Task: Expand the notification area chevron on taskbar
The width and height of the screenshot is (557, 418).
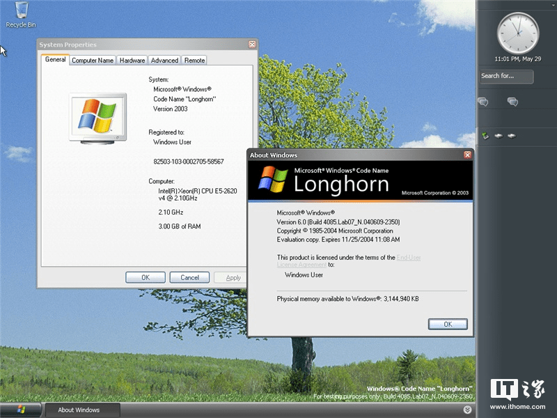Action: click(468, 410)
